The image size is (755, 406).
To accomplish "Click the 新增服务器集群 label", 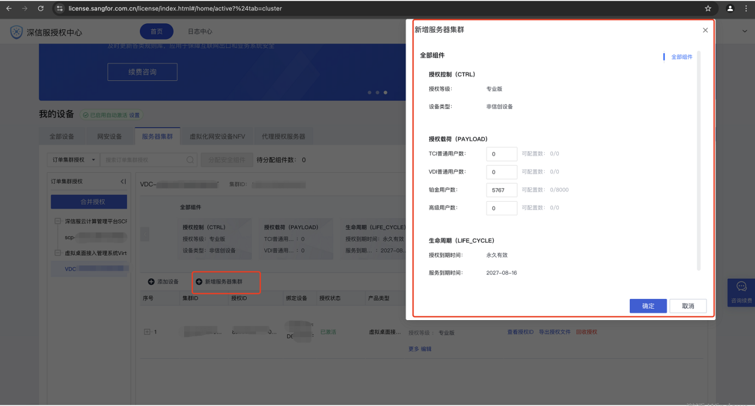I will [x=224, y=282].
